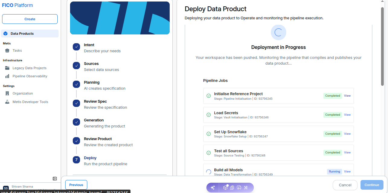
Task: Click the Legacy Data Projects folder icon
Action: click(x=7, y=68)
